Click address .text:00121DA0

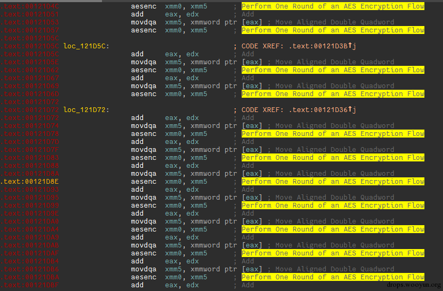(x=29, y=221)
